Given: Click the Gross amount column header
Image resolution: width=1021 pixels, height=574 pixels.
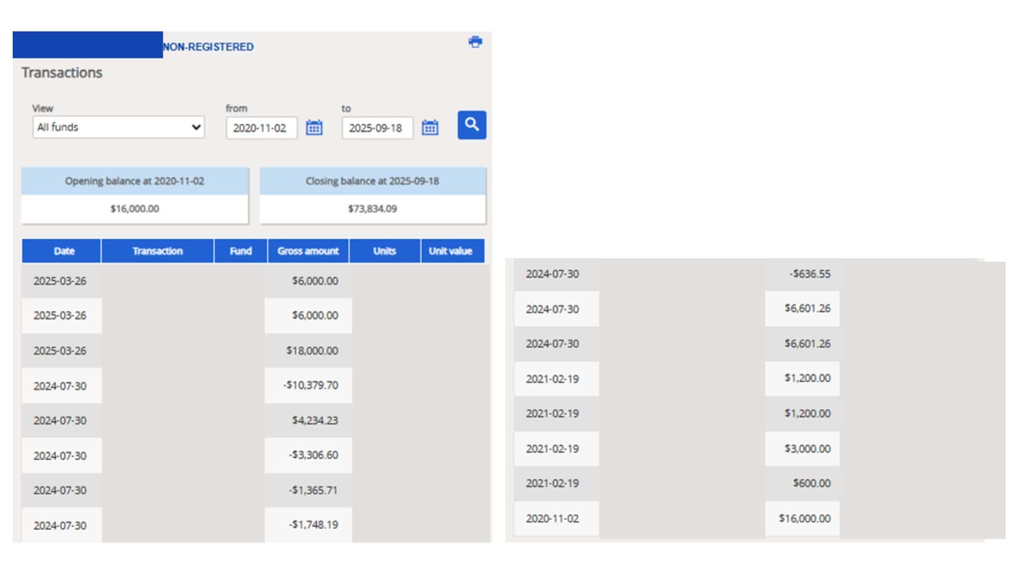Looking at the screenshot, I should point(308,251).
